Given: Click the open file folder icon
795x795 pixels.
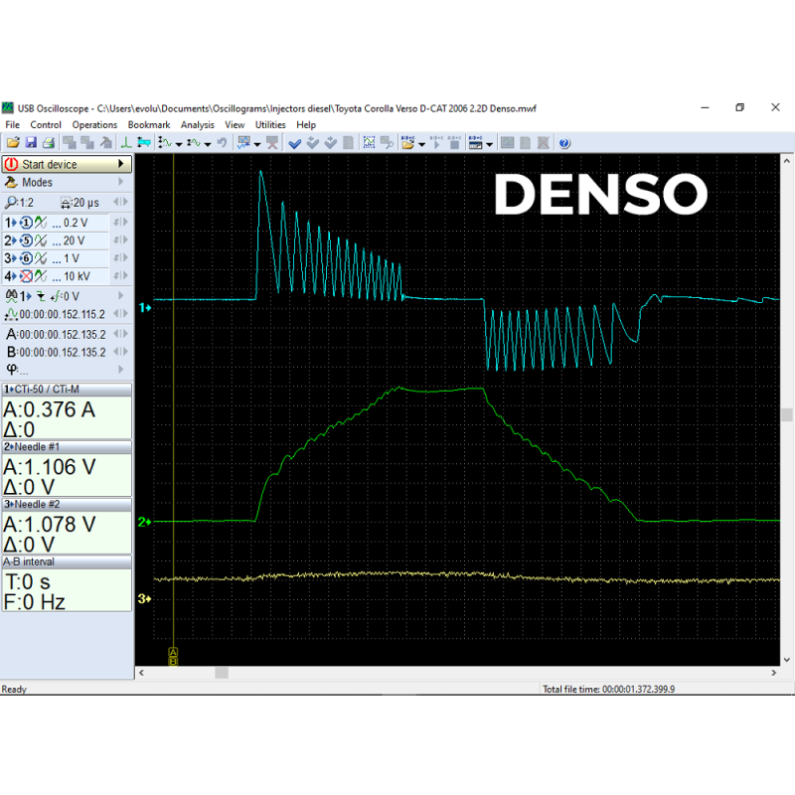Looking at the screenshot, I should 14,143.
